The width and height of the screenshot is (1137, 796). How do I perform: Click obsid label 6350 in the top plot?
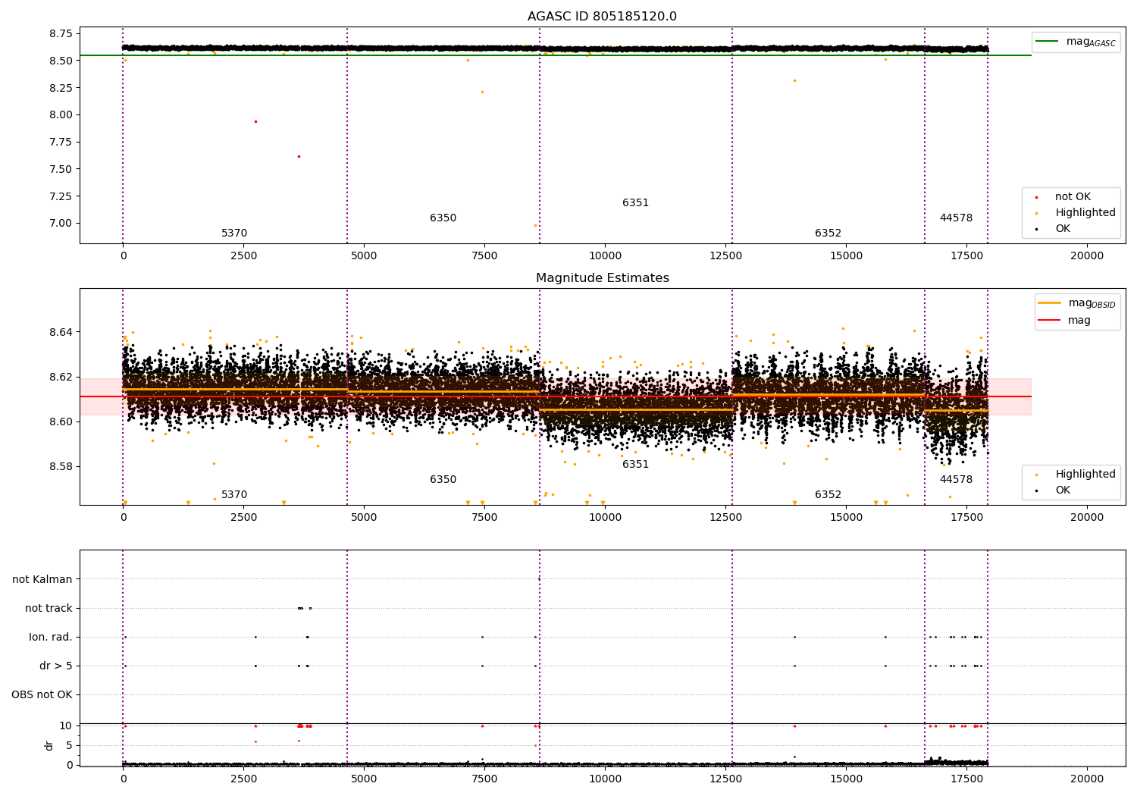point(443,218)
